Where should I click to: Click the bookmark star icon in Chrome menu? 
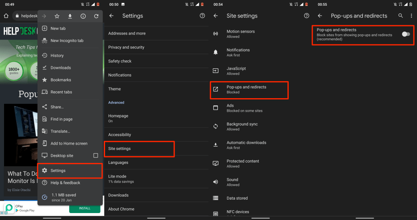click(57, 16)
